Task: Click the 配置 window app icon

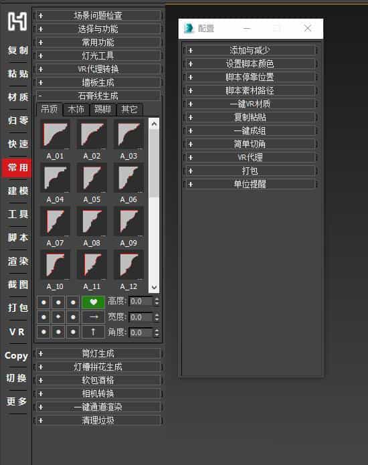Action: click(x=188, y=29)
